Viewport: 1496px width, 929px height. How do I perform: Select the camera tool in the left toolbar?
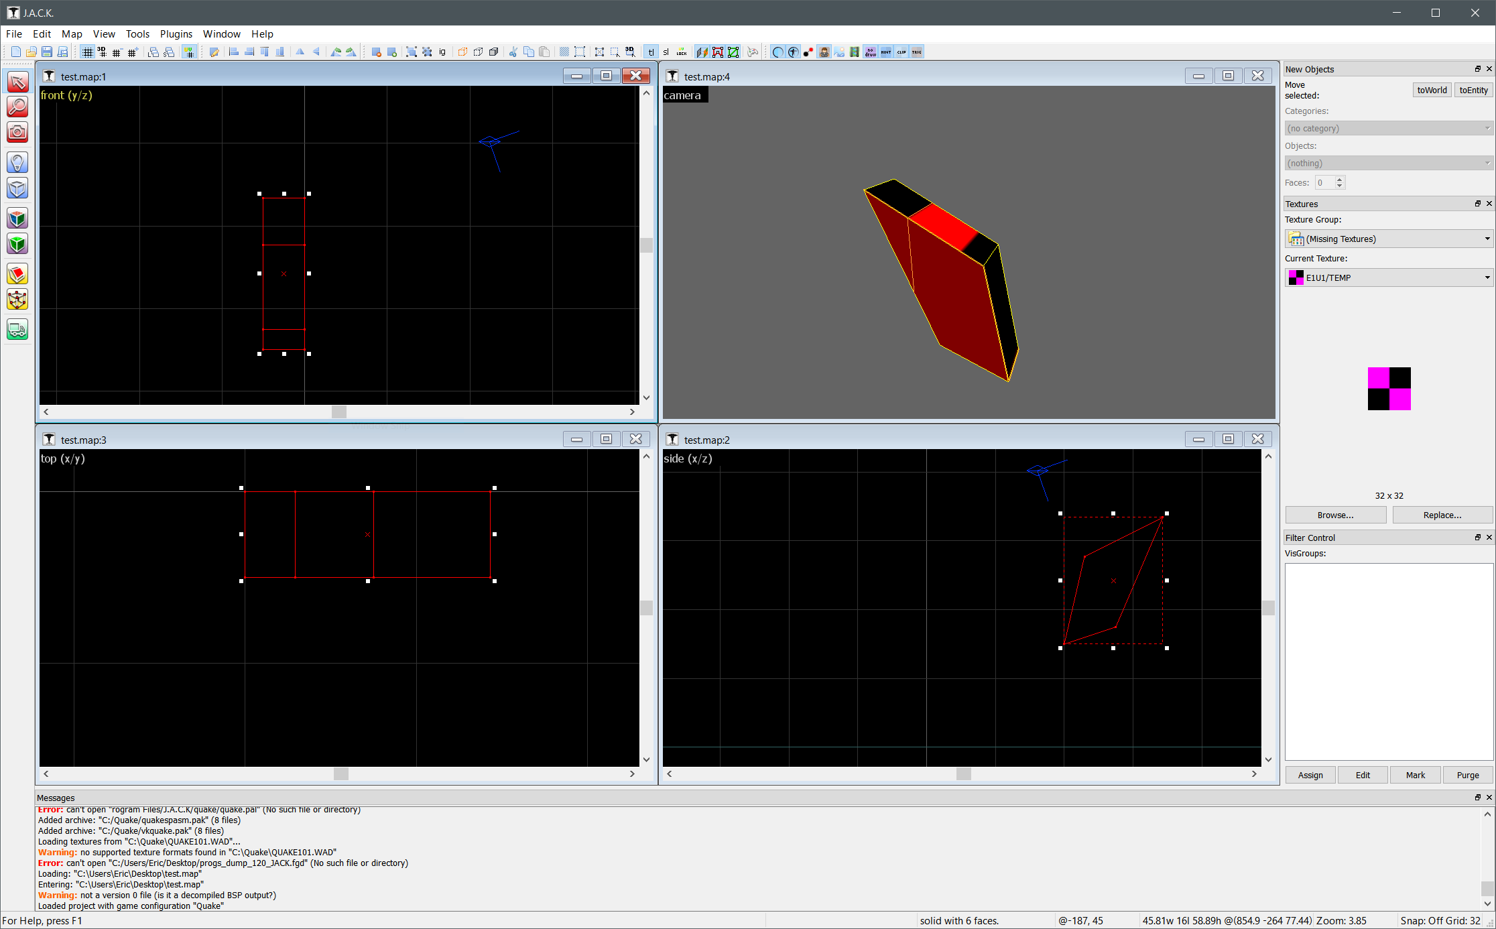tap(17, 132)
